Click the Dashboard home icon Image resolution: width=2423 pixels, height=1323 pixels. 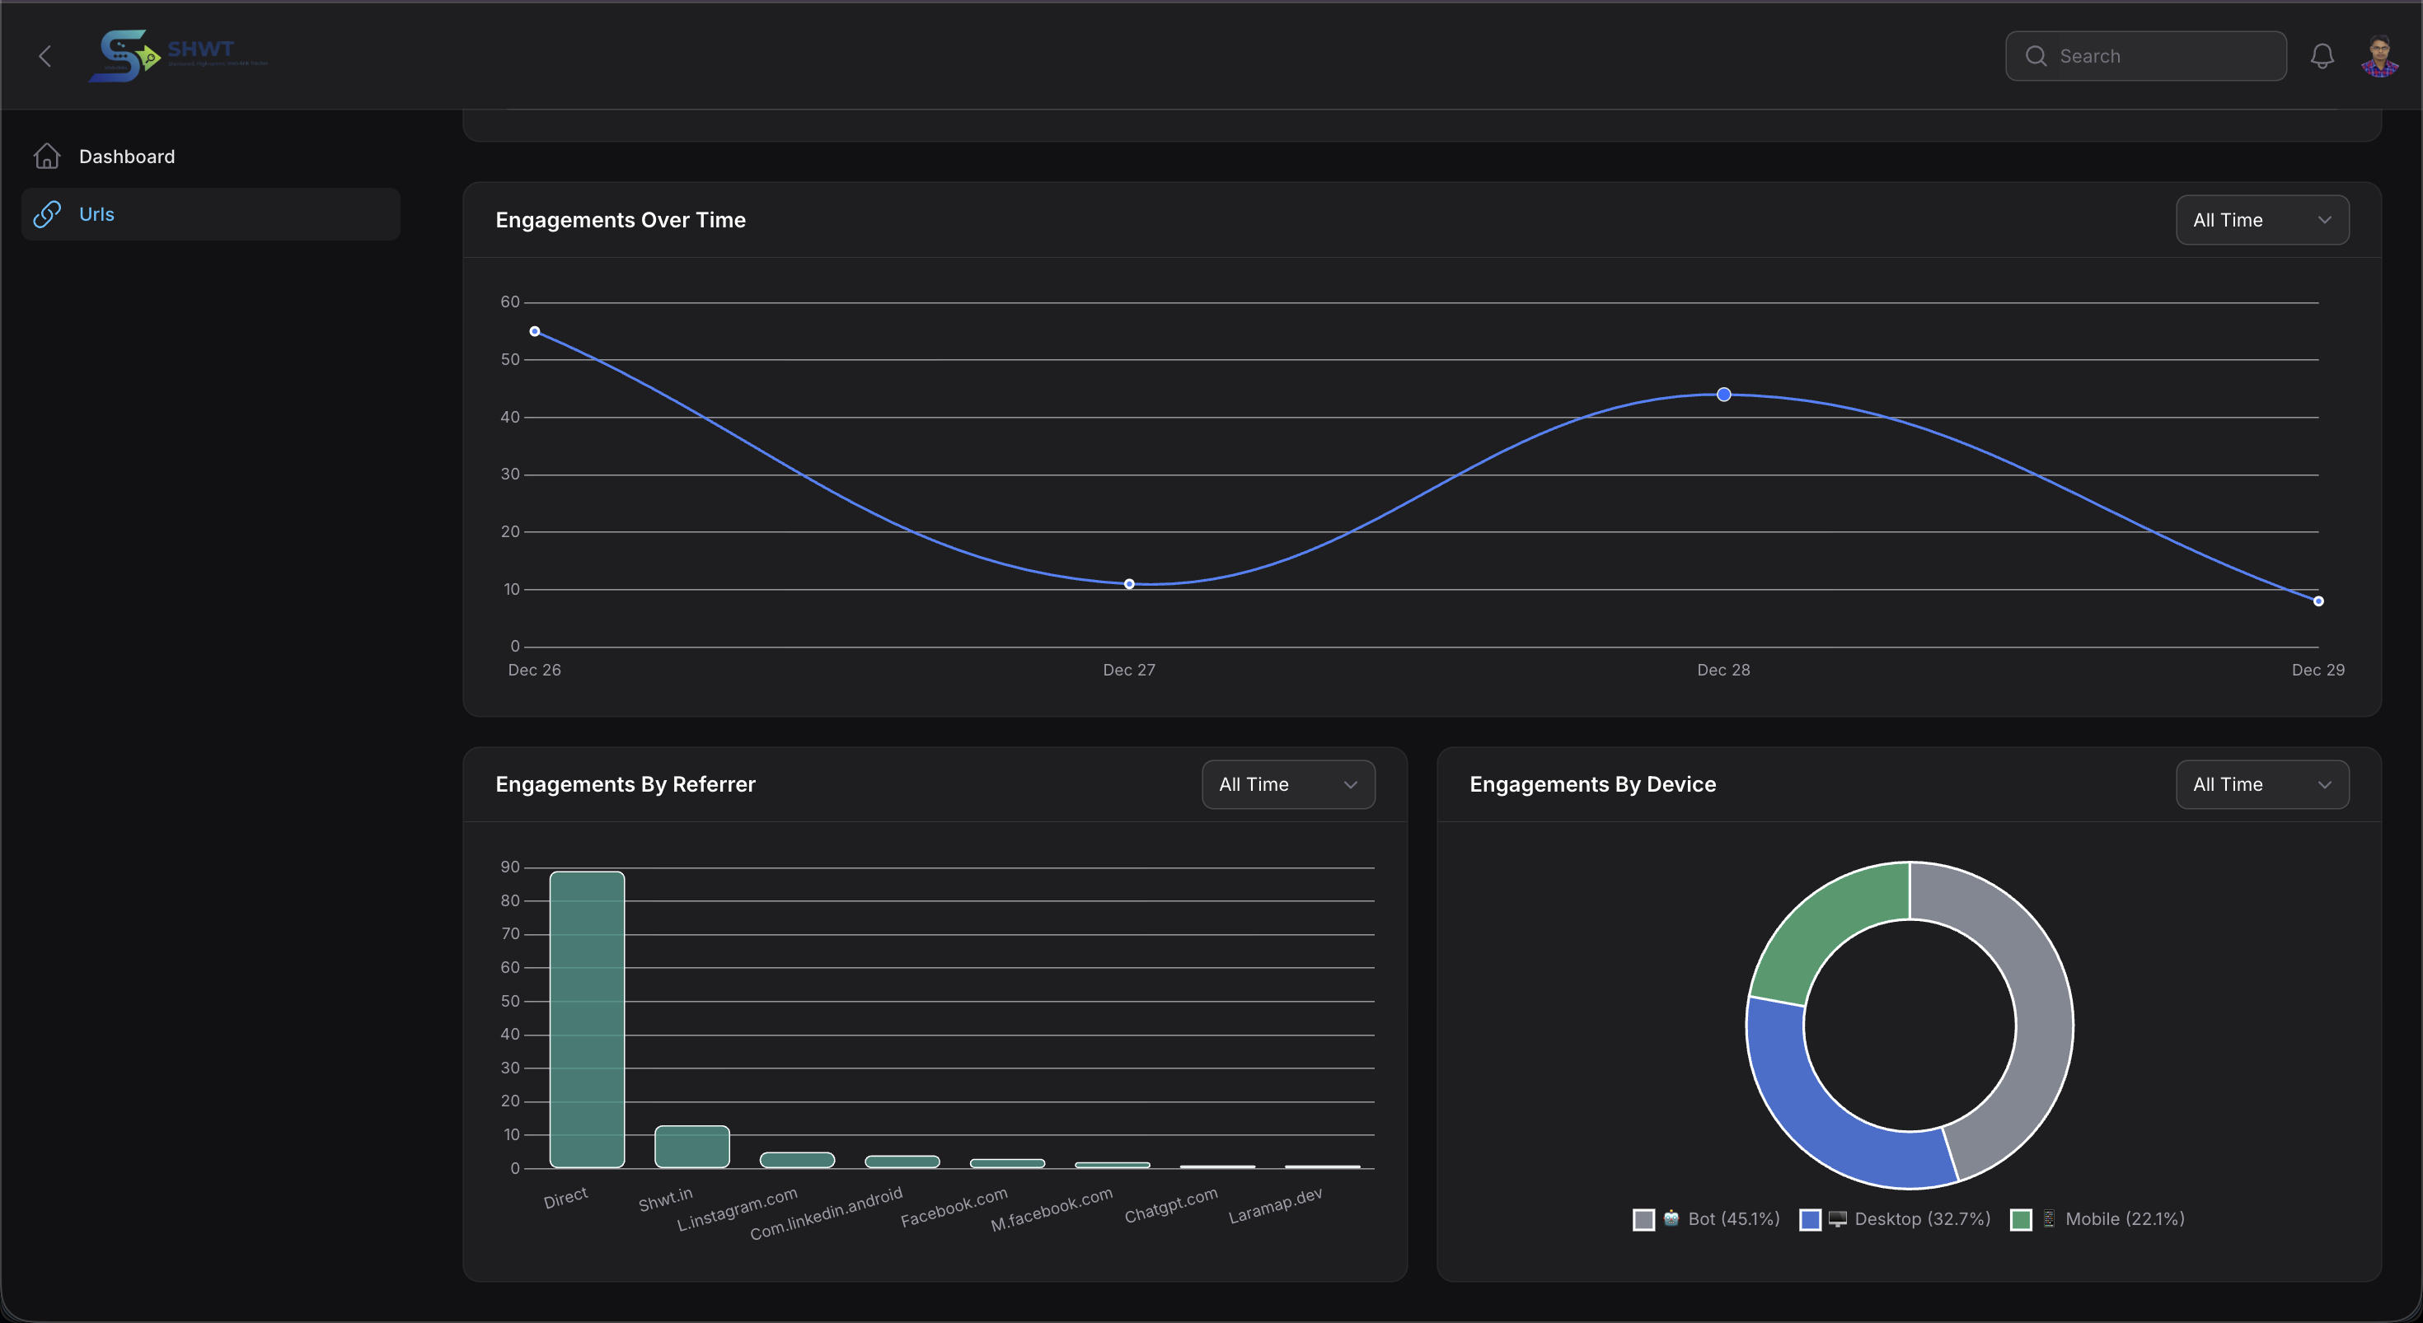[47, 156]
